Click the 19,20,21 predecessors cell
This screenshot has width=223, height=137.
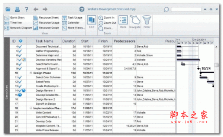[x=125, y=126]
